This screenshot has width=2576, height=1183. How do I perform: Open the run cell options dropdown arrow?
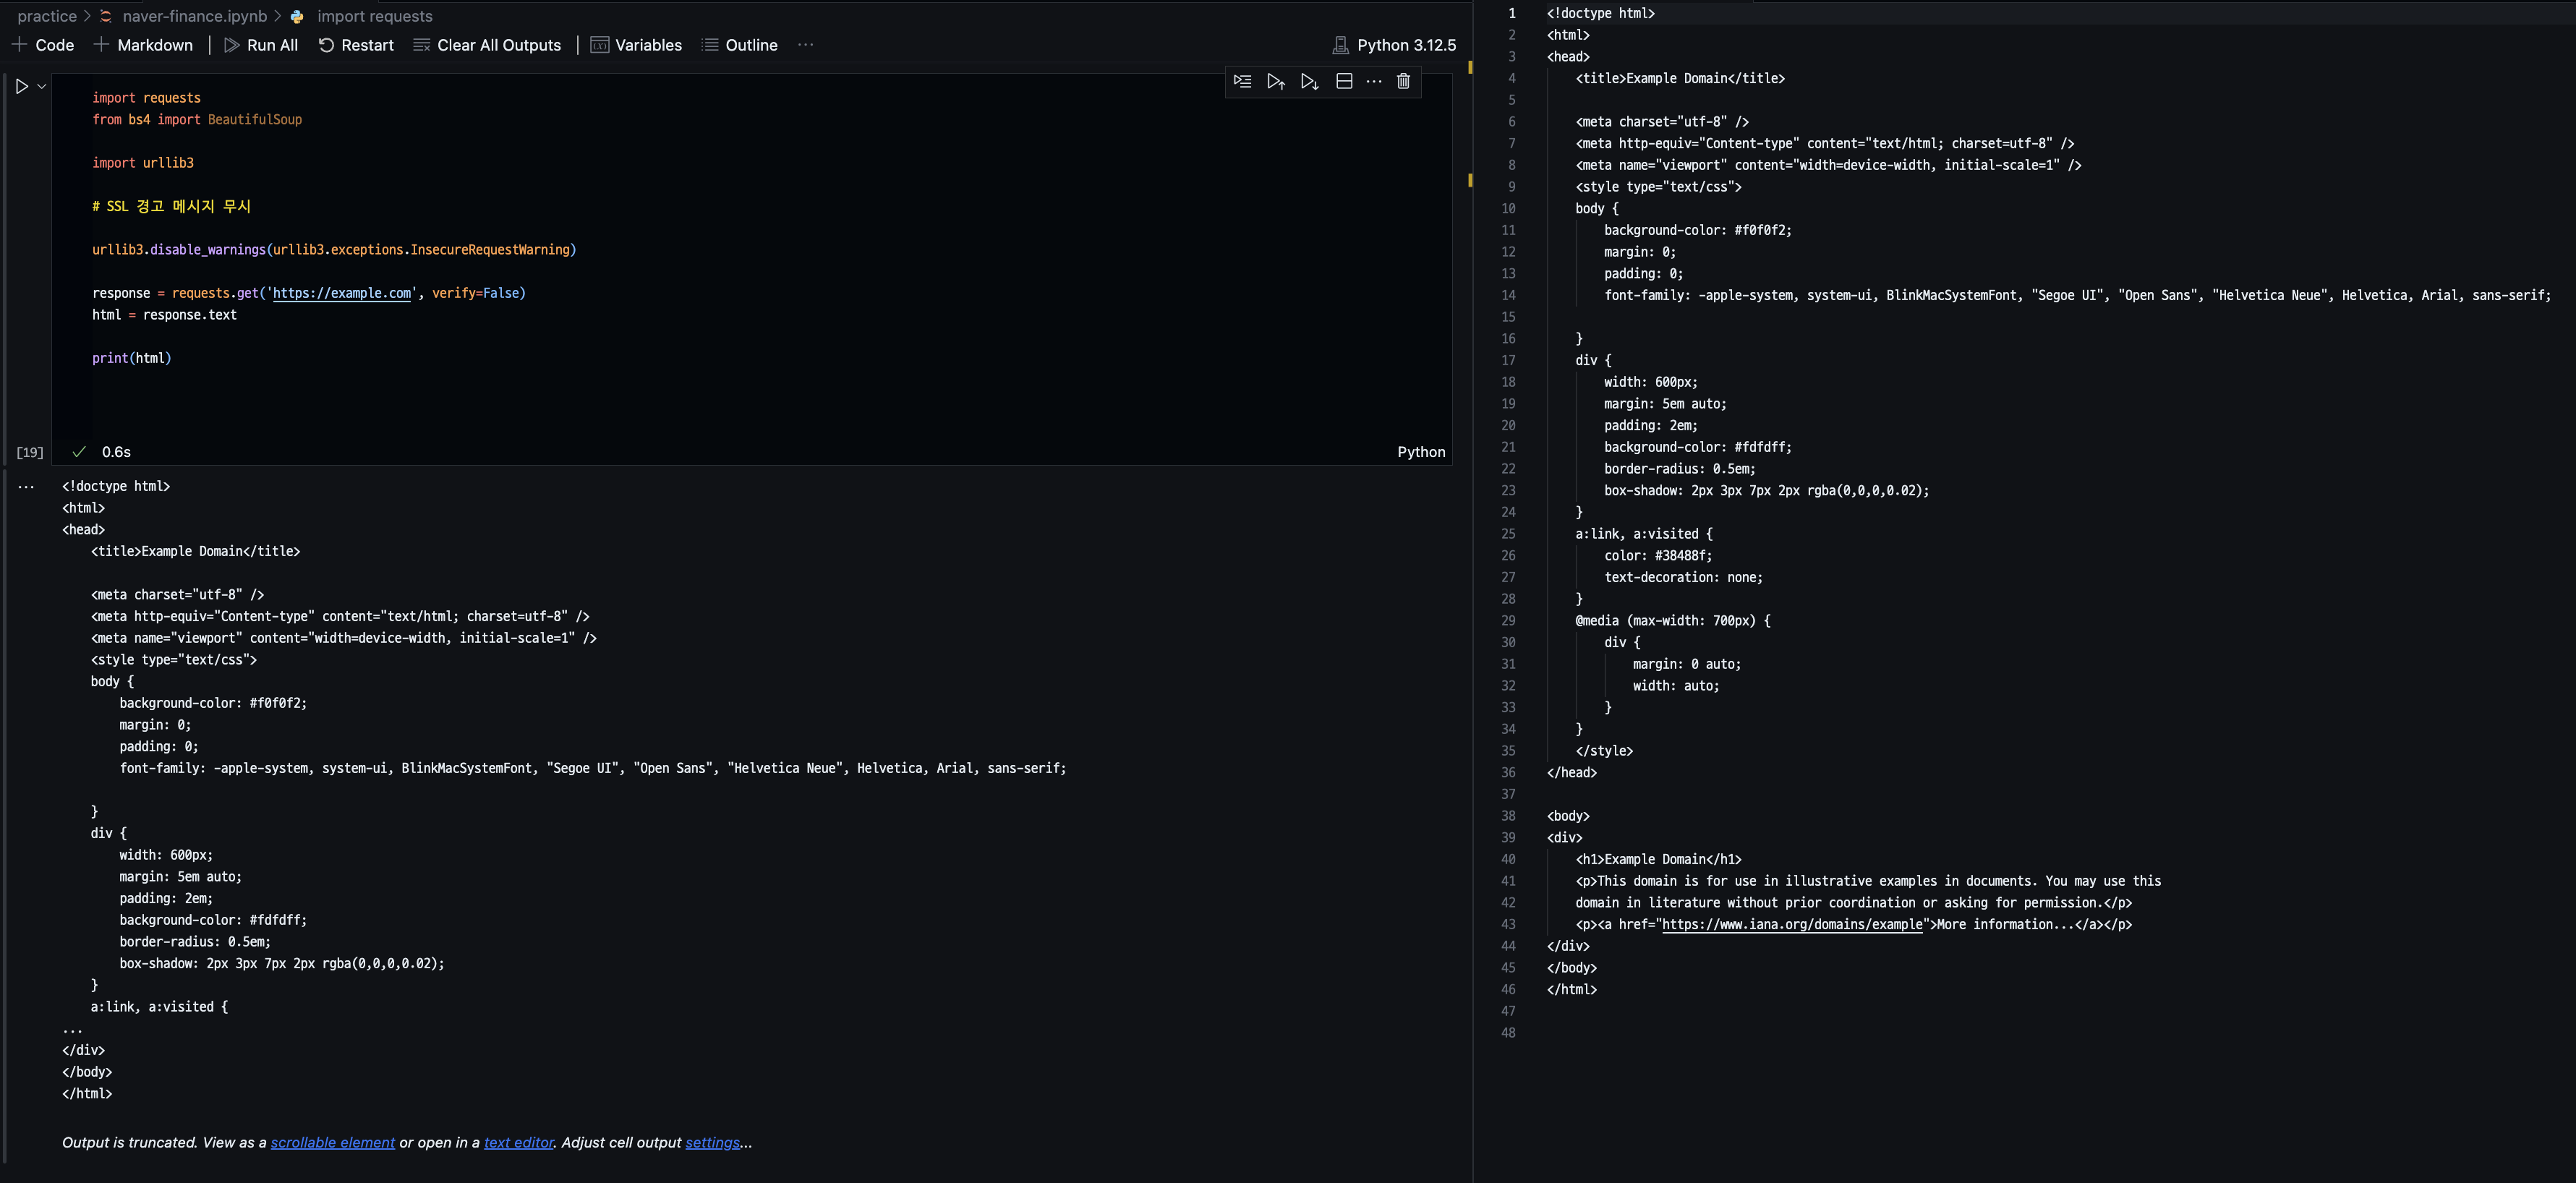42,87
